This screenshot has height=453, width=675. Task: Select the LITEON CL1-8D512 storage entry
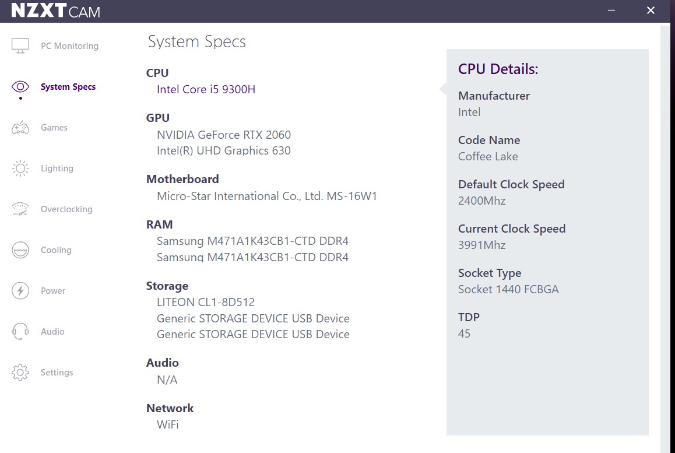click(x=205, y=302)
